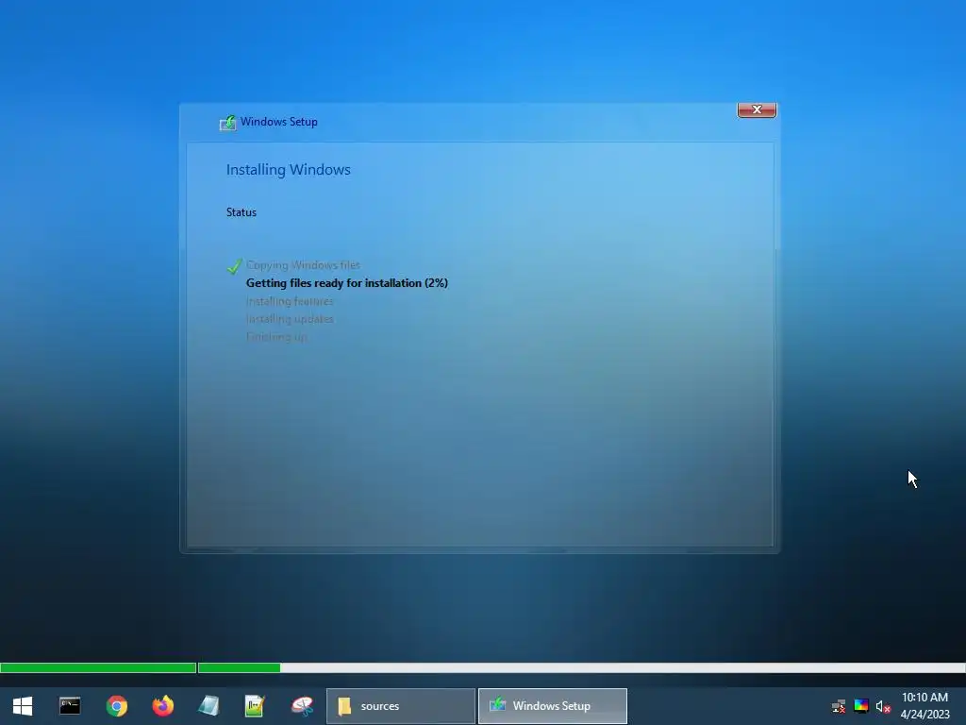Click the 'Installing Windows' heading

click(x=289, y=170)
